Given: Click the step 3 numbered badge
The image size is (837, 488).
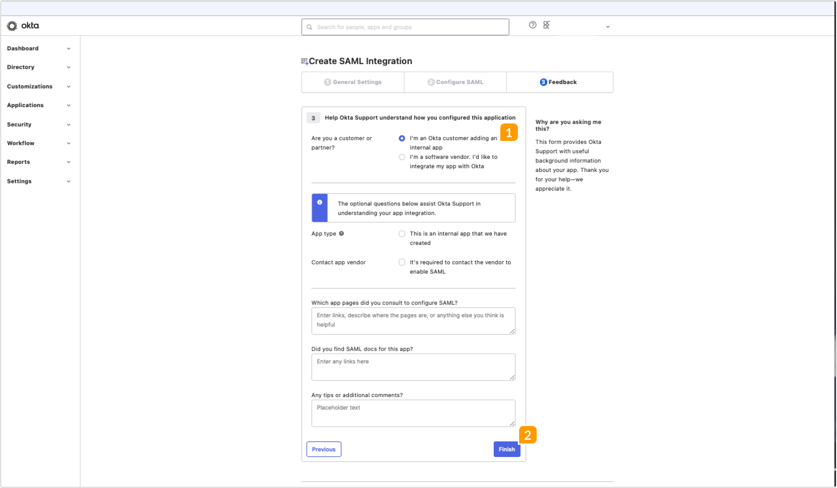Looking at the screenshot, I should pos(313,117).
